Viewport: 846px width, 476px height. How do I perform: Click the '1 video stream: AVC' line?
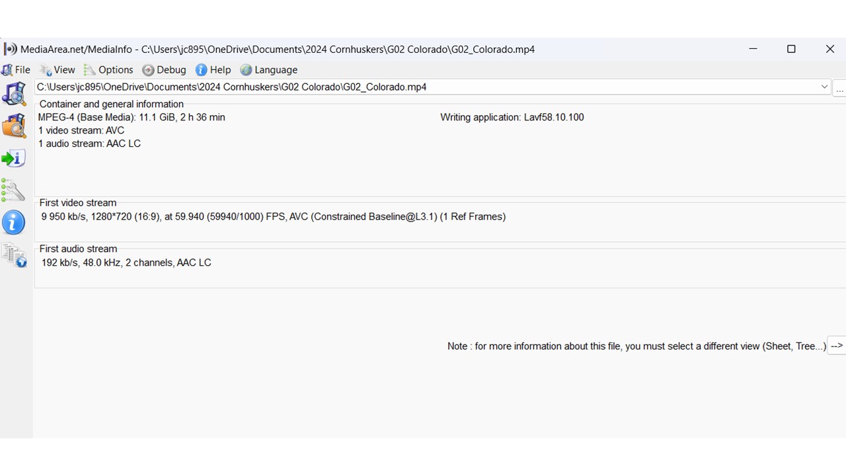pyautogui.click(x=81, y=130)
